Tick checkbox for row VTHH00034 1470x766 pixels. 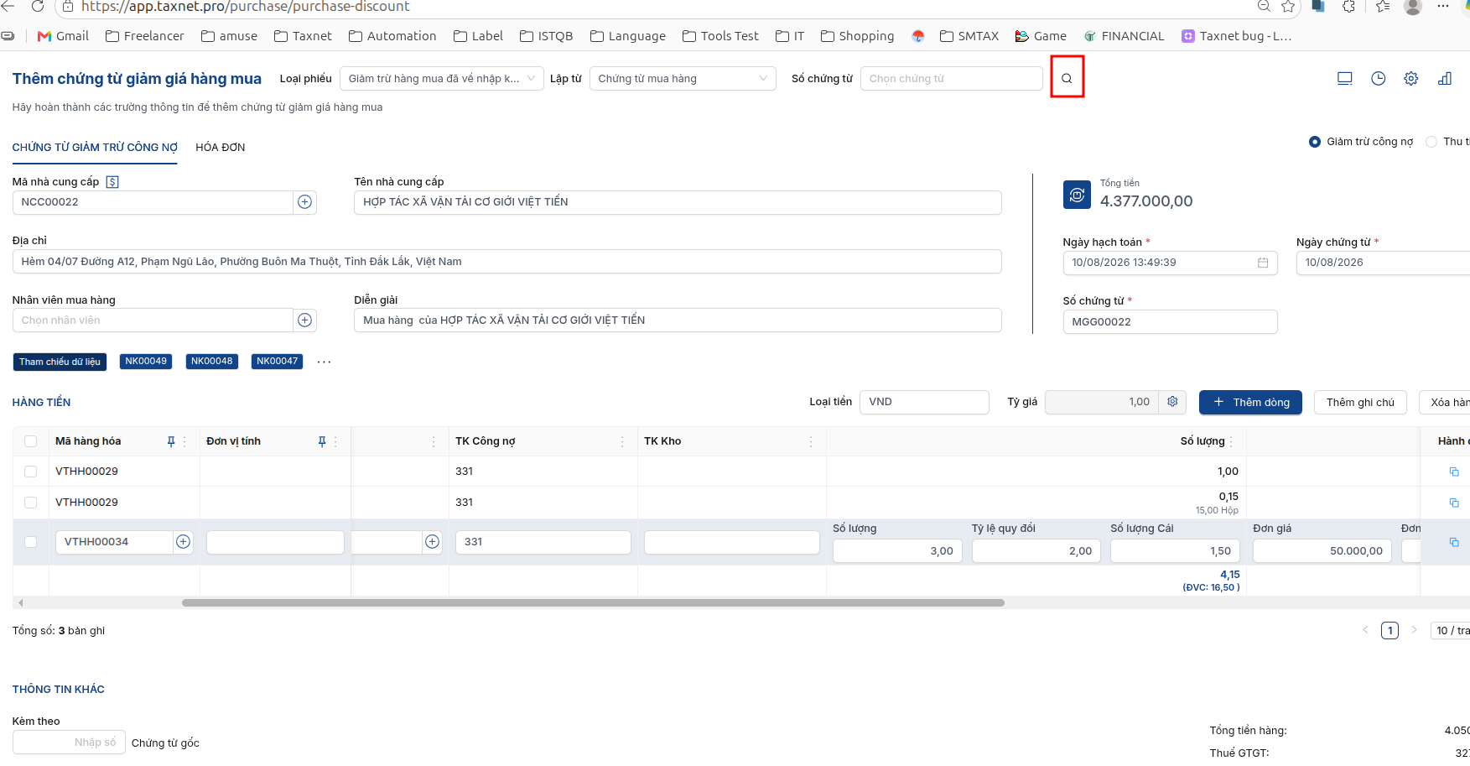pyautogui.click(x=31, y=542)
